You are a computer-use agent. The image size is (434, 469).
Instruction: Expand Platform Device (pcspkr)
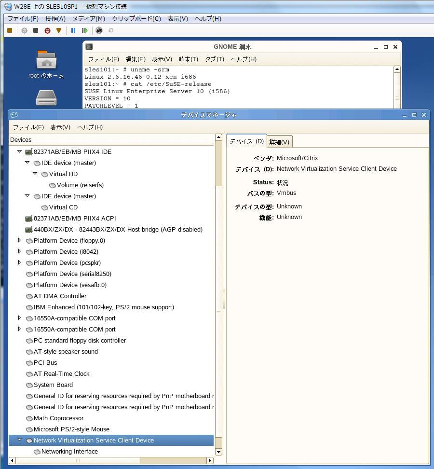click(19, 262)
